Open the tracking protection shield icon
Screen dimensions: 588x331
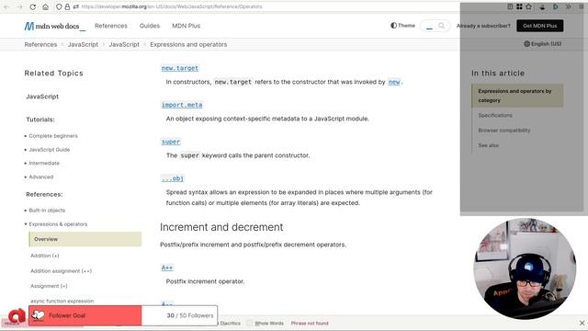pyautogui.click(x=59, y=6)
